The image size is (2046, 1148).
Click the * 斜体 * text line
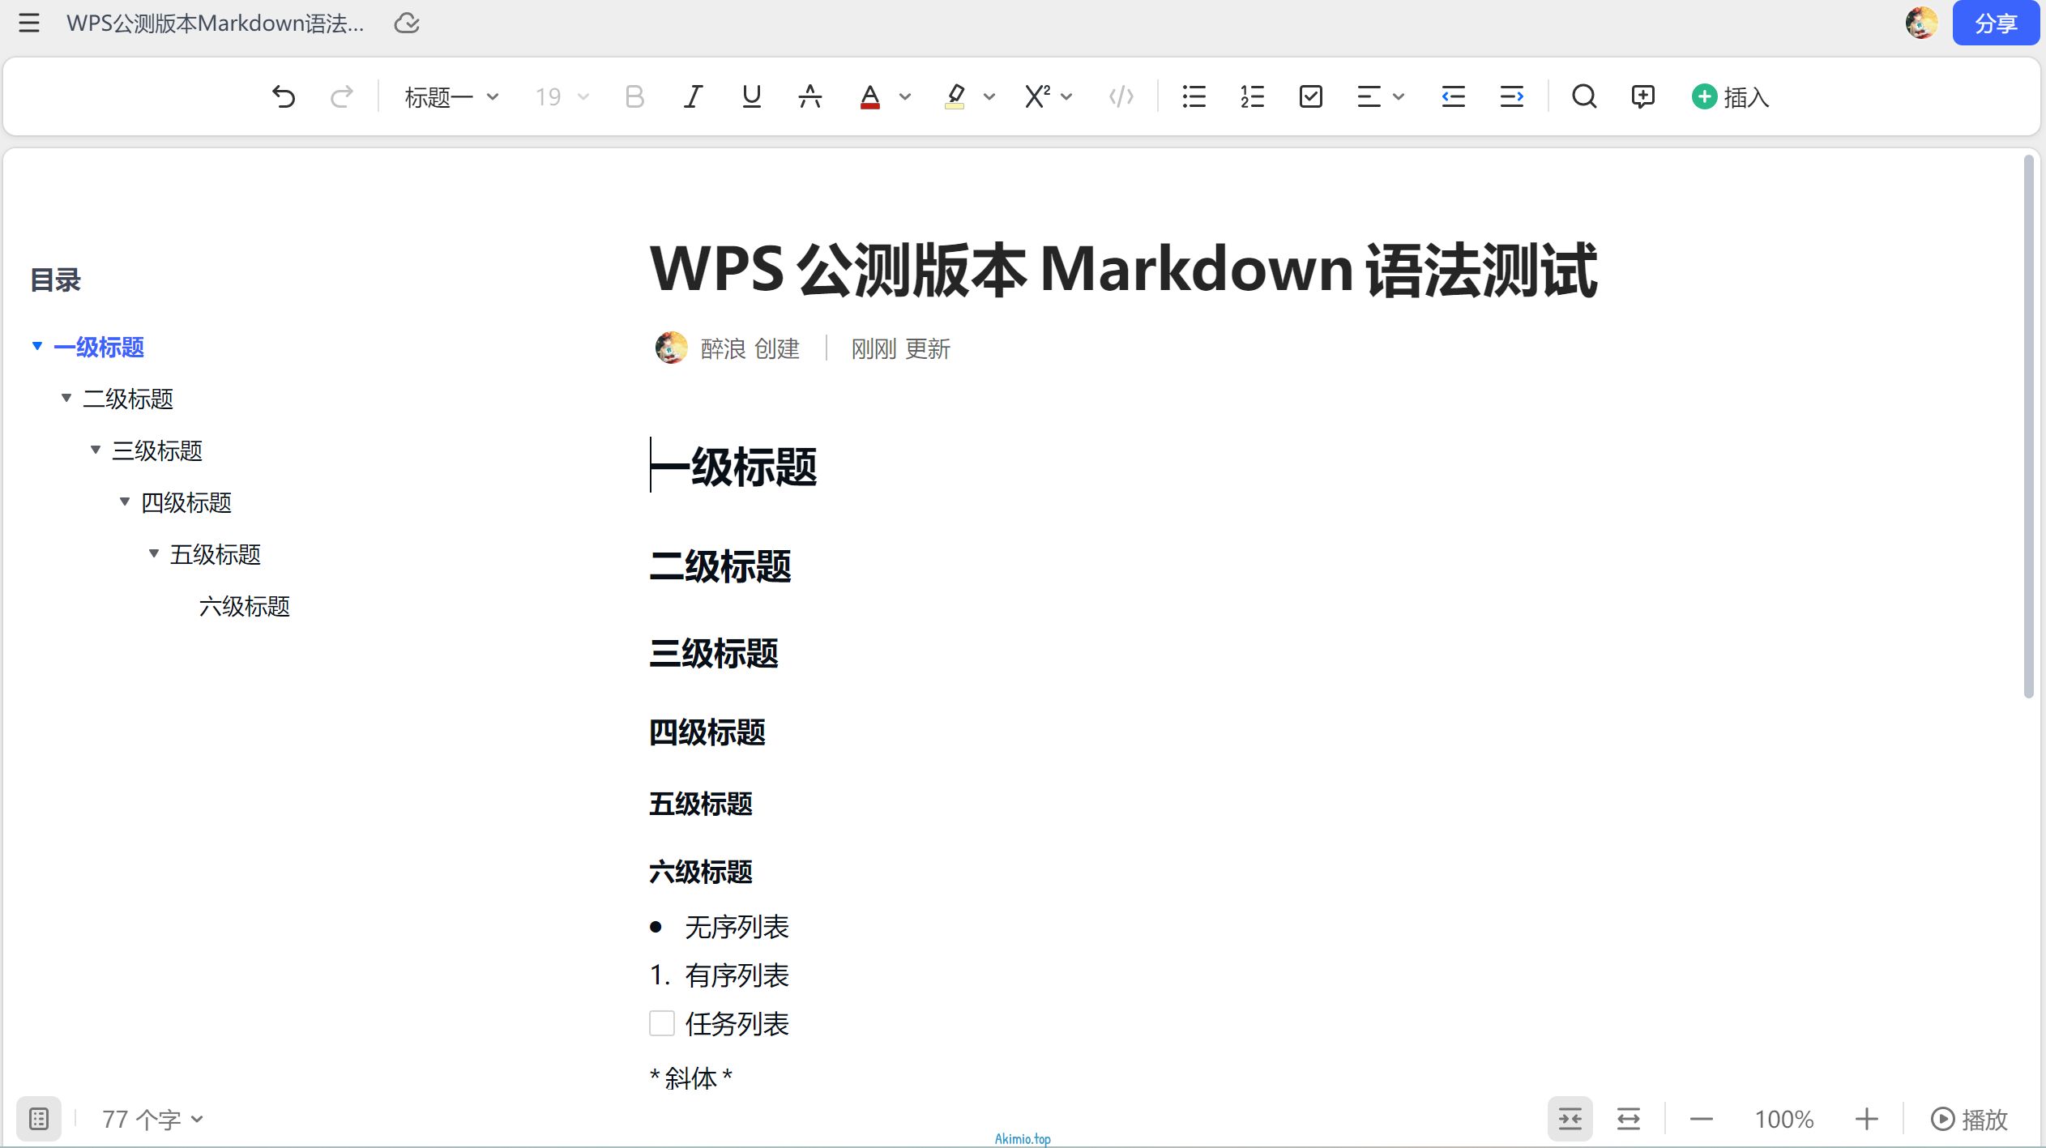point(691,1078)
